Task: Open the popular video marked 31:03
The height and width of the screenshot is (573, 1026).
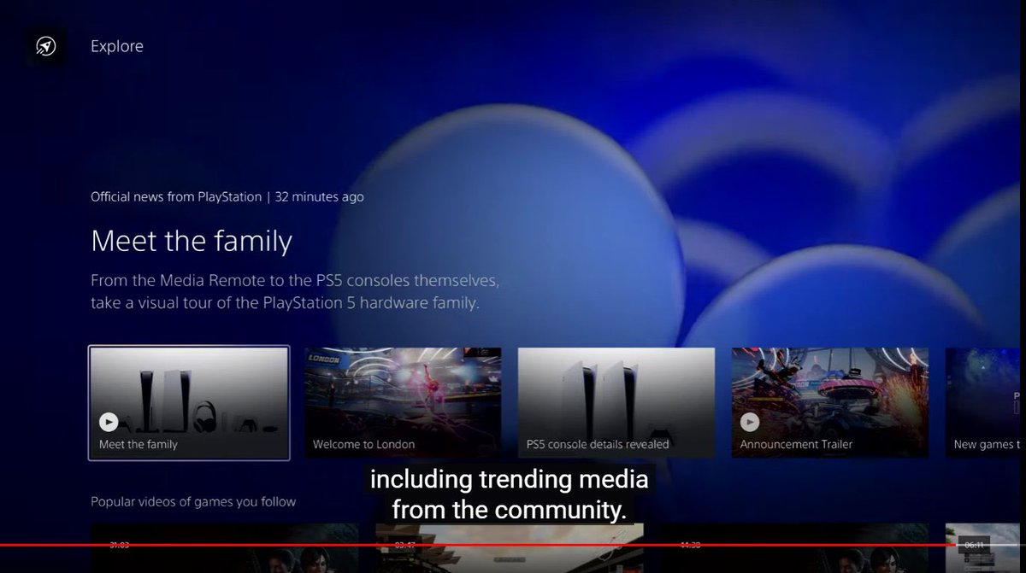Action: tap(224, 548)
